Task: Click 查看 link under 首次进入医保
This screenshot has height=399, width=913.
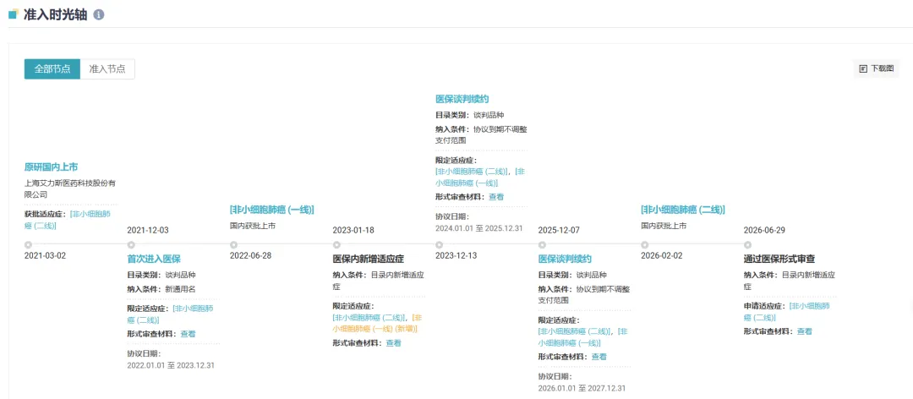Action: [x=188, y=334]
